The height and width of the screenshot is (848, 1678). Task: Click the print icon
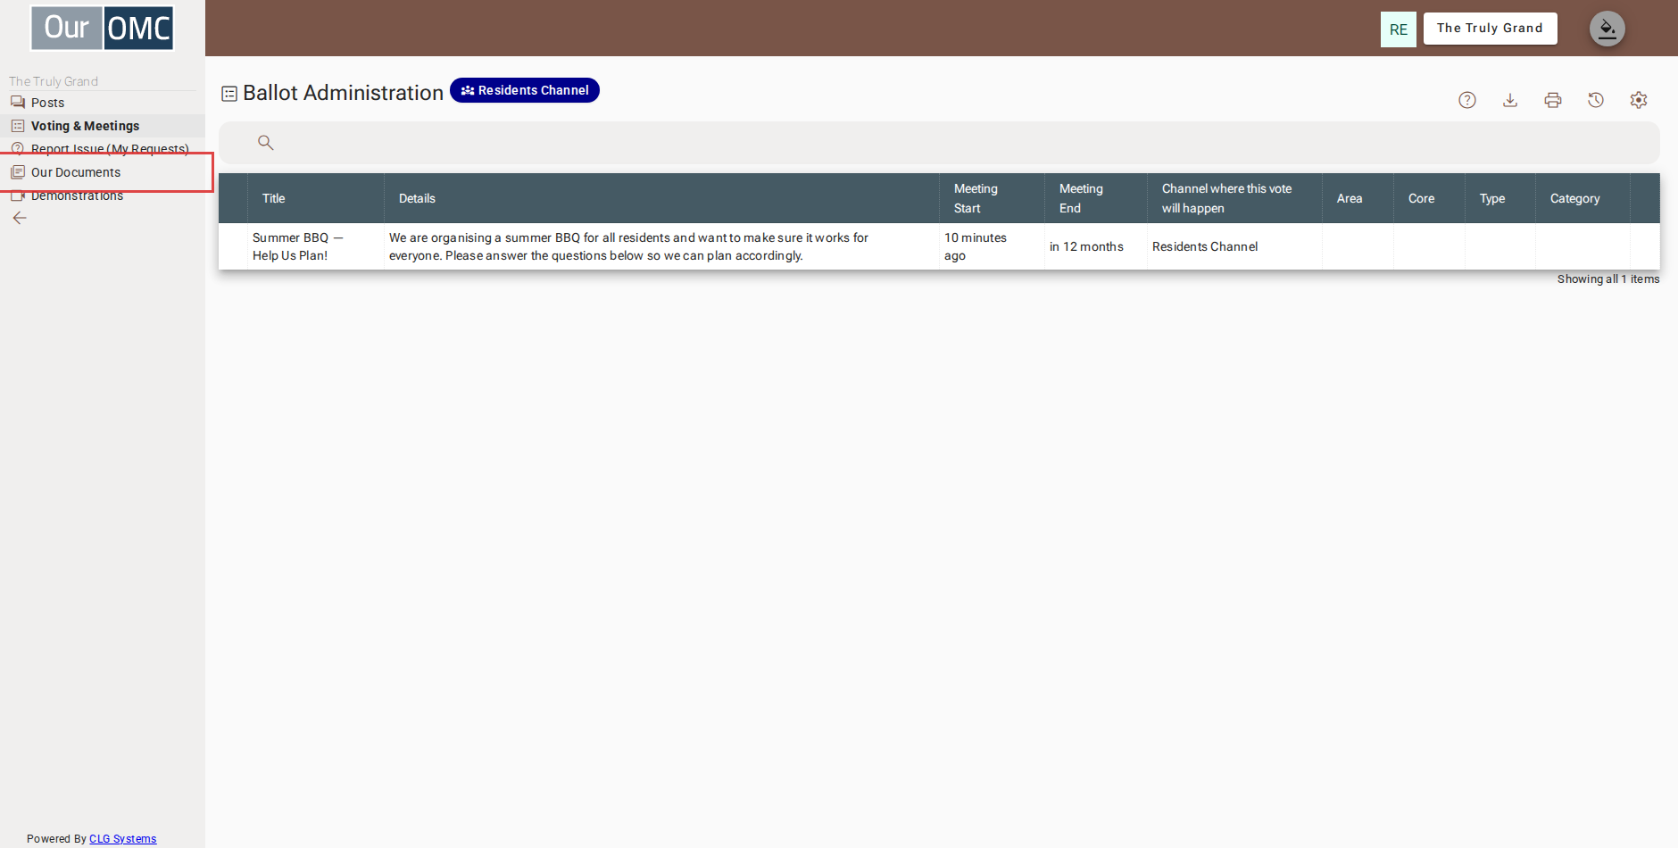tap(1553, 100)
